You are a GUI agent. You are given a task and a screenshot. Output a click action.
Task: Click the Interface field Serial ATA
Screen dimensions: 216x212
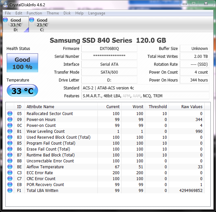pyautogui.click(x=109, y=64)
